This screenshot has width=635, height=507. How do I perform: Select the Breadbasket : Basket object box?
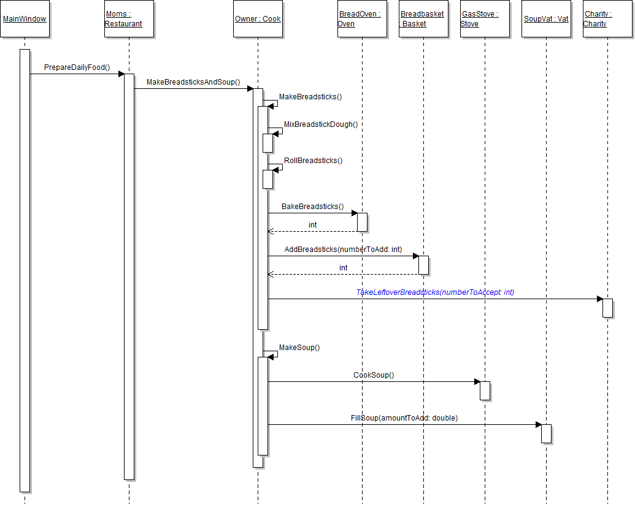coord(423,19)
